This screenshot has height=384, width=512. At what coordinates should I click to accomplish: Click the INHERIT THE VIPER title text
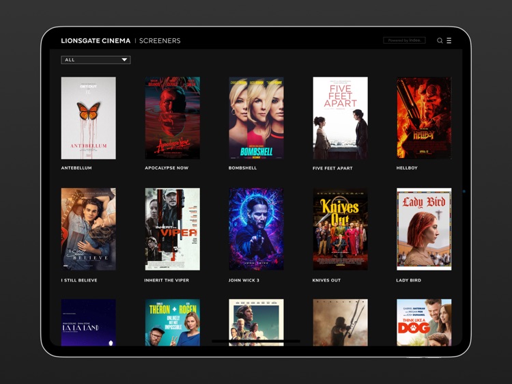[167, 280]
